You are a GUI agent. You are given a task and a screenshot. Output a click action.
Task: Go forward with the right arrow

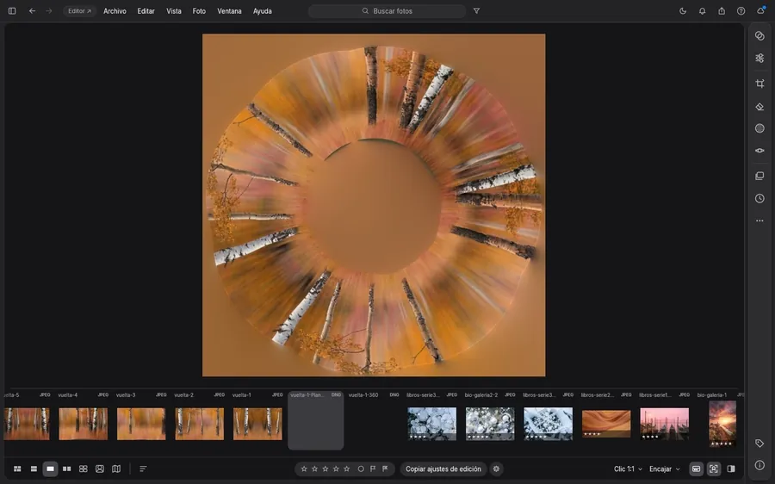point(48,11)
